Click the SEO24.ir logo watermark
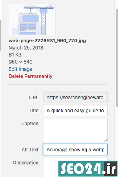Viewport: 118px width, 177px height. pyautogui.click(x=88, y=169)
